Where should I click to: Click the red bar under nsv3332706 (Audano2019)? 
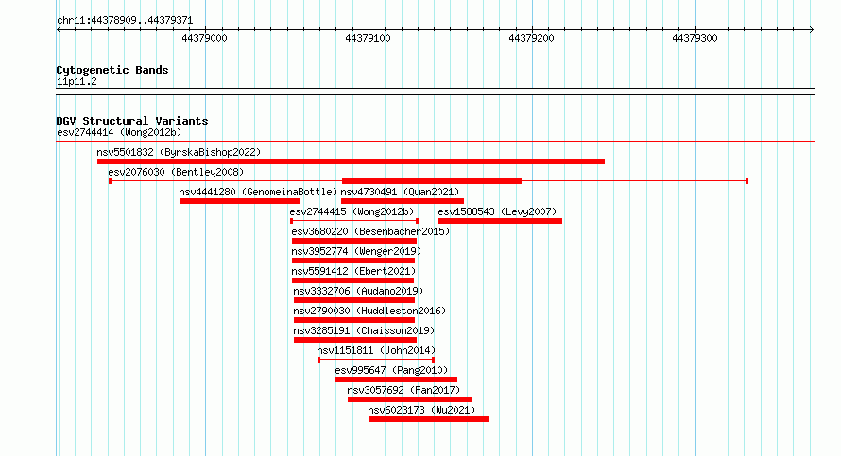click(x=354, y=300)
